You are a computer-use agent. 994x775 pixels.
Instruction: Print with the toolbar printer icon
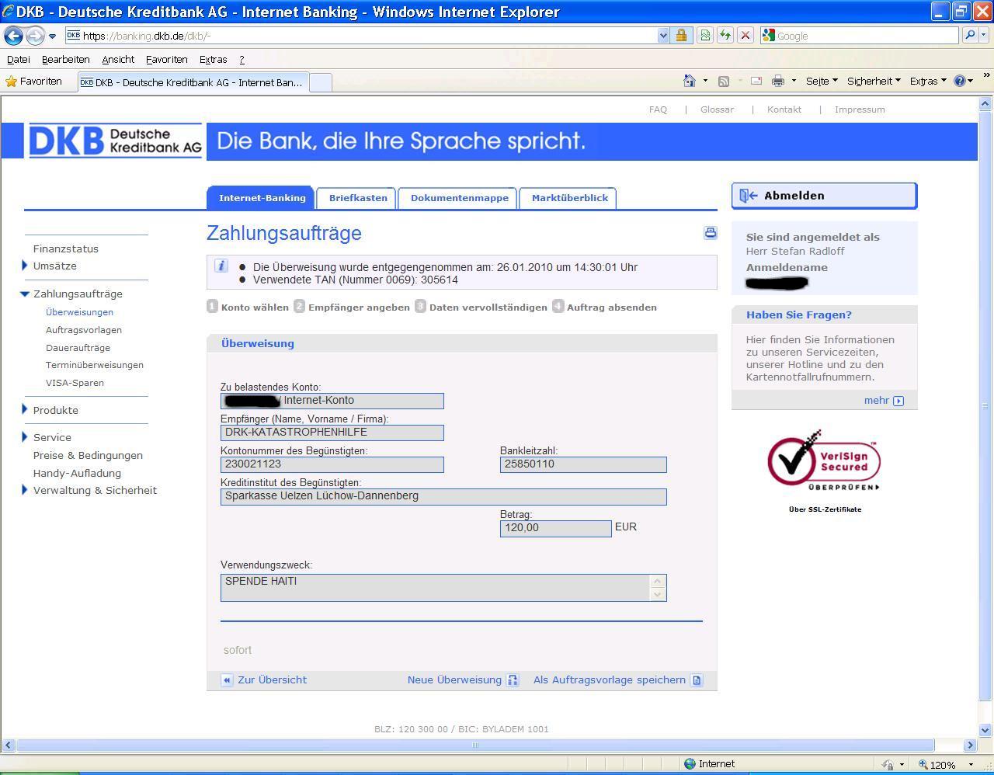point(777,81)
